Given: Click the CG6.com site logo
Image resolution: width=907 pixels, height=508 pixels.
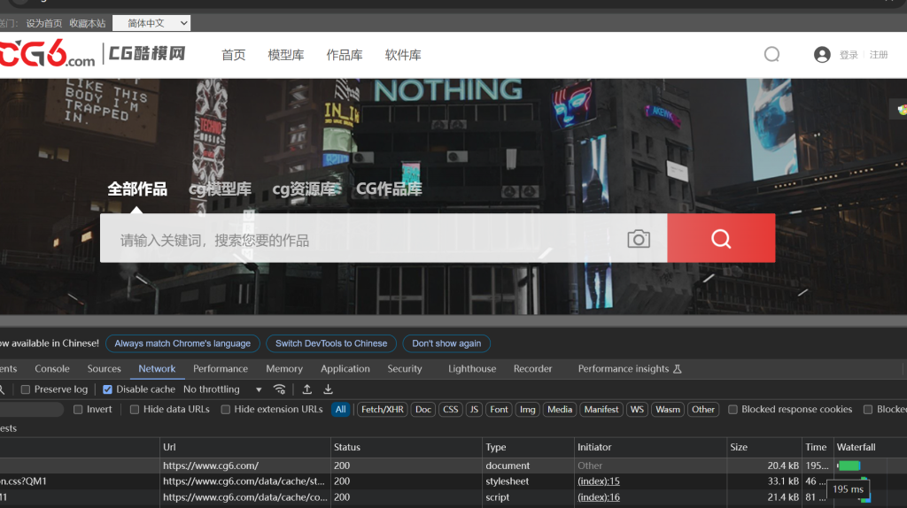Looking at the screenshot, I should [47, 55].
